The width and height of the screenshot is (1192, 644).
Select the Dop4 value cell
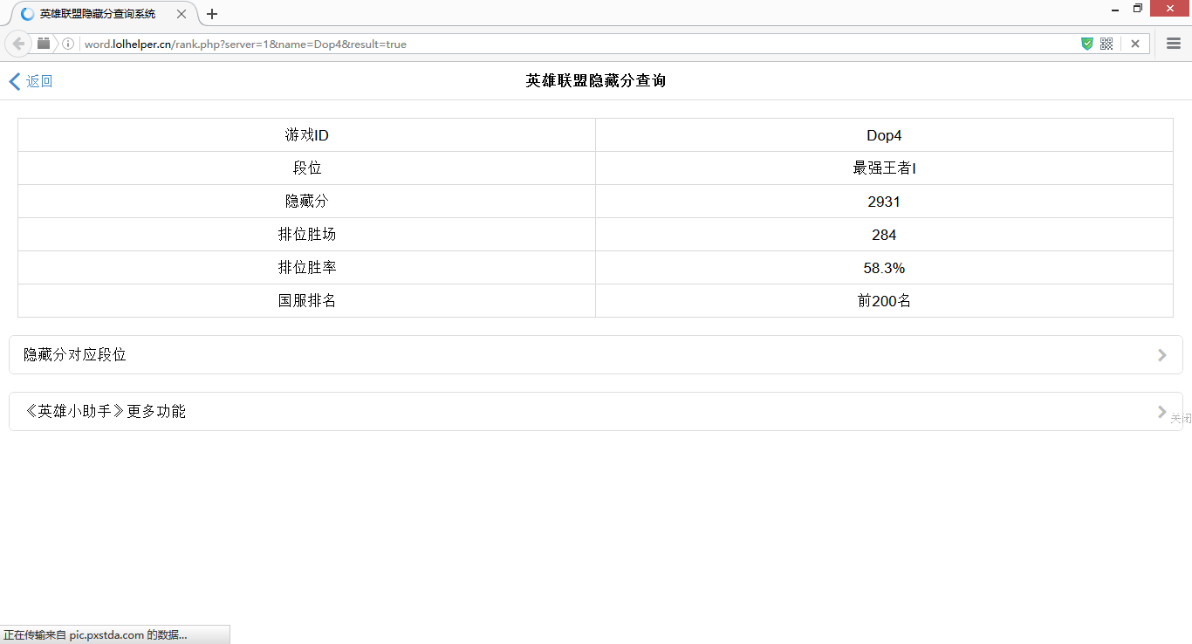click(884, 135)
